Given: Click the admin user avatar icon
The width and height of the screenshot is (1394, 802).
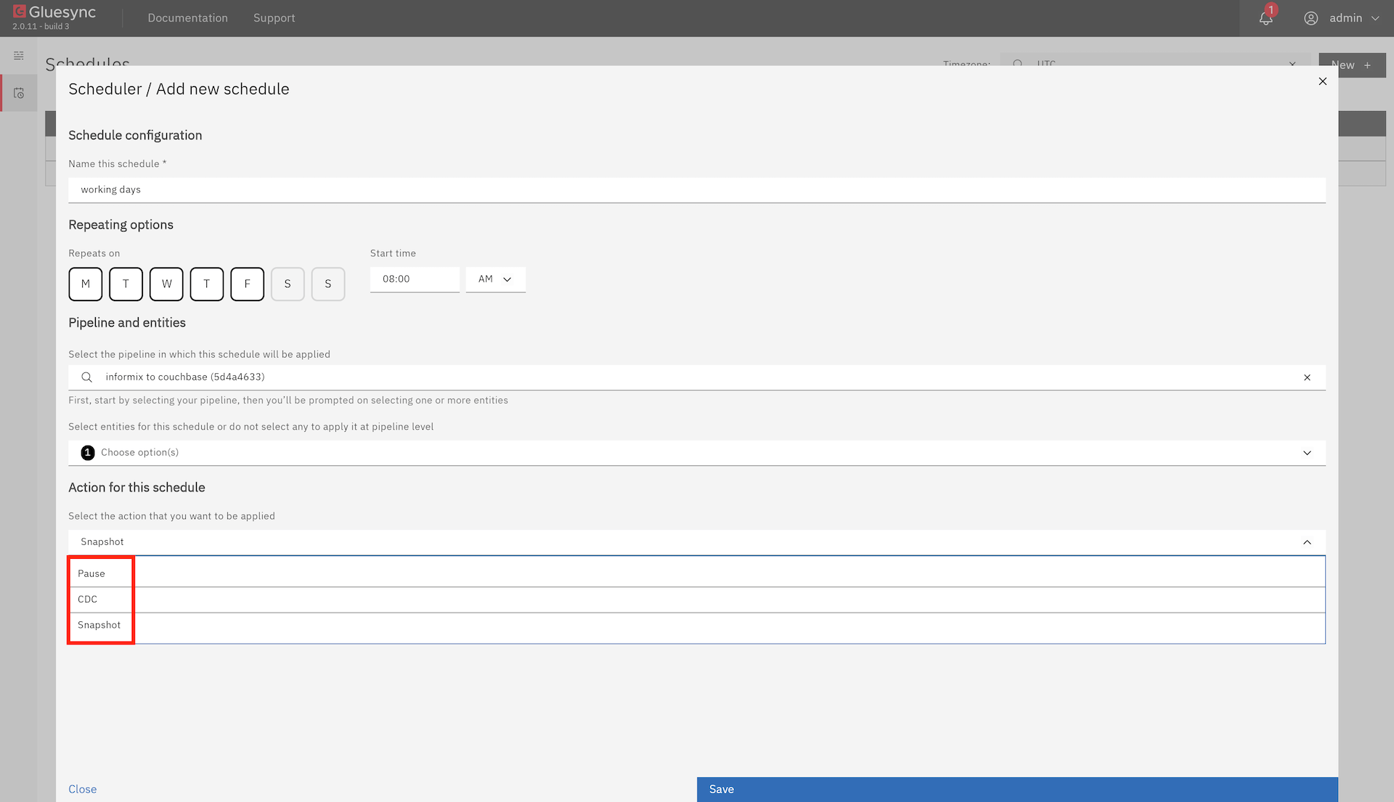Looking at the screenshot, I should 1311,18.
